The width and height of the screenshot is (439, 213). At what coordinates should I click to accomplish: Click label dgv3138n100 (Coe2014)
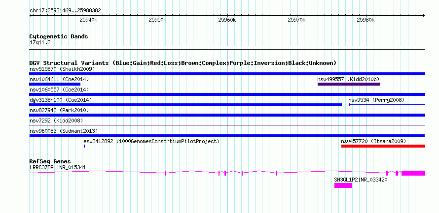point(61,100)
